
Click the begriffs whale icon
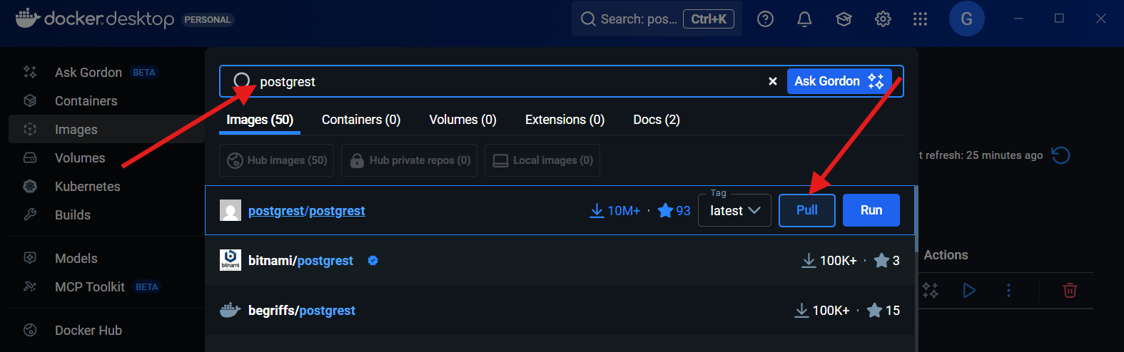(231, 310)
